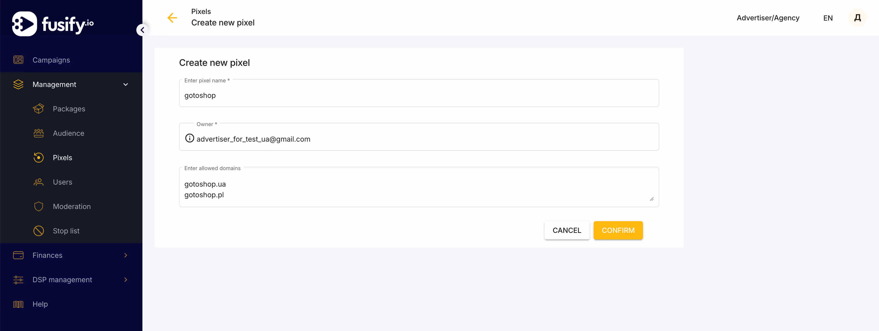This screenshot has width=879, height=331.
Task: Click the Audience group icon
Action: (39, 133)
